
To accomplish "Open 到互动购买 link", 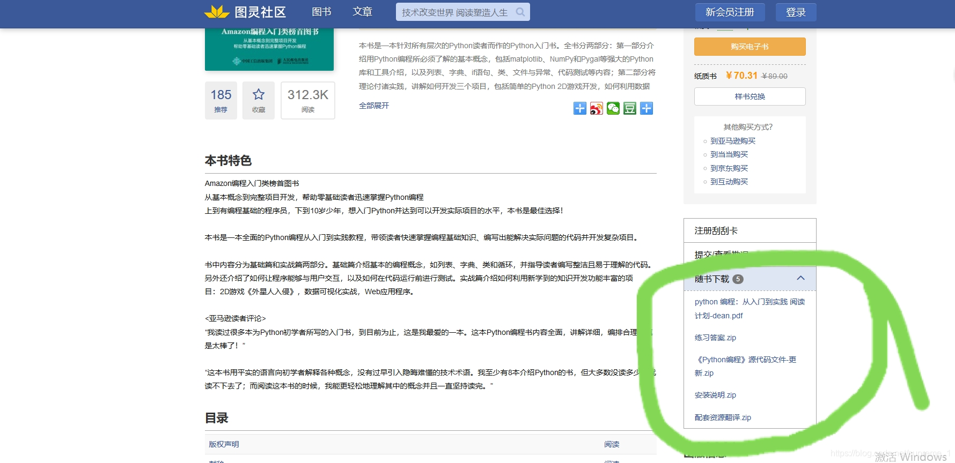I will tap(729, 182).
